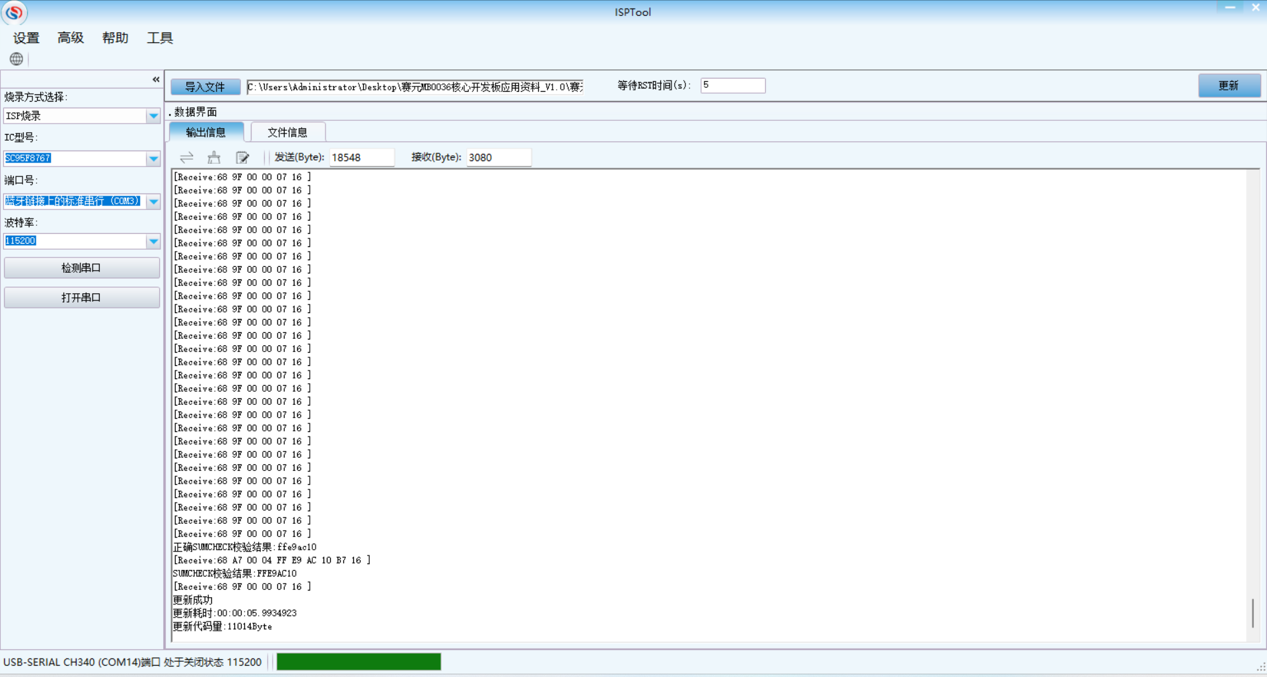
Task: Click the globe language icon
Action: click(17, 59)
